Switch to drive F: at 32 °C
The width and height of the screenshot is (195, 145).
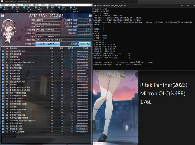41,10
